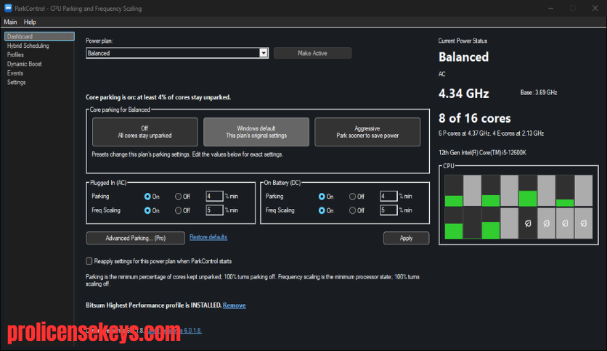Image resolution: width=607 pixels, height=351 pixels.
Task: Click Plugged In Freq Scaling percent field
Action: (x=214, y=210)
